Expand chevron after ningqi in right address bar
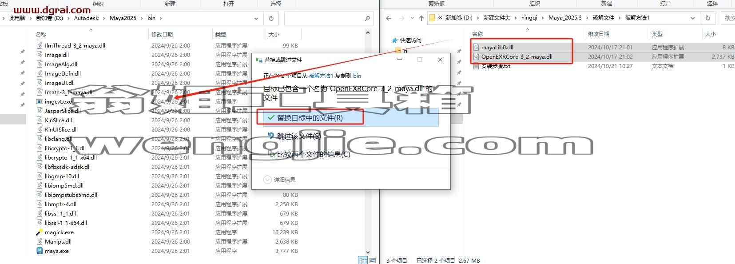 pyautogui.click(x=543, y=18)
